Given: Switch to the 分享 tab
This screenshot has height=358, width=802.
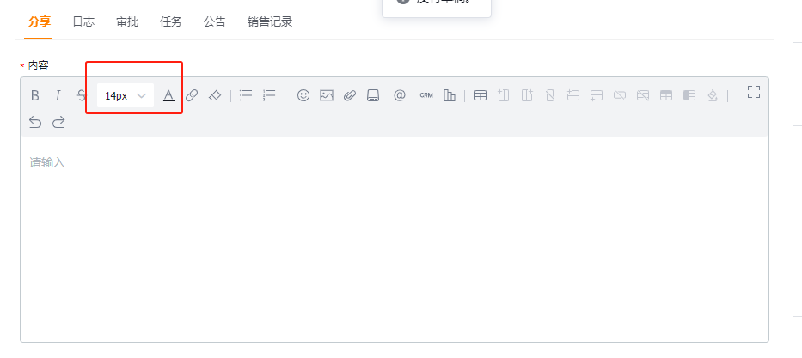Looking at the screenshot, I should [x=40, y=22].
